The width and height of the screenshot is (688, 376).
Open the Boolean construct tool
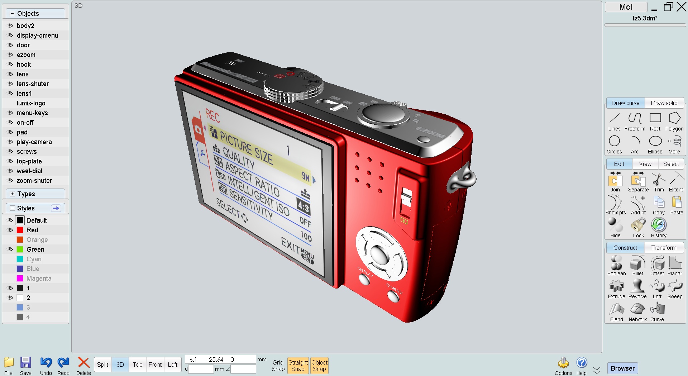point(616,266)
